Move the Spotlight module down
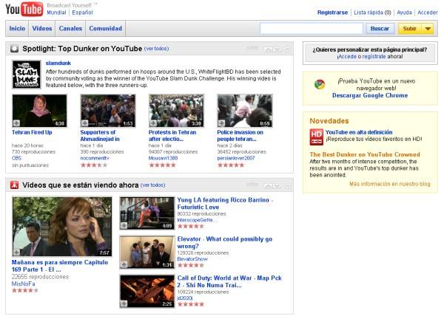The height and width of the screenshot is (316, 444). pyautogui.click(x=277, y=49)
